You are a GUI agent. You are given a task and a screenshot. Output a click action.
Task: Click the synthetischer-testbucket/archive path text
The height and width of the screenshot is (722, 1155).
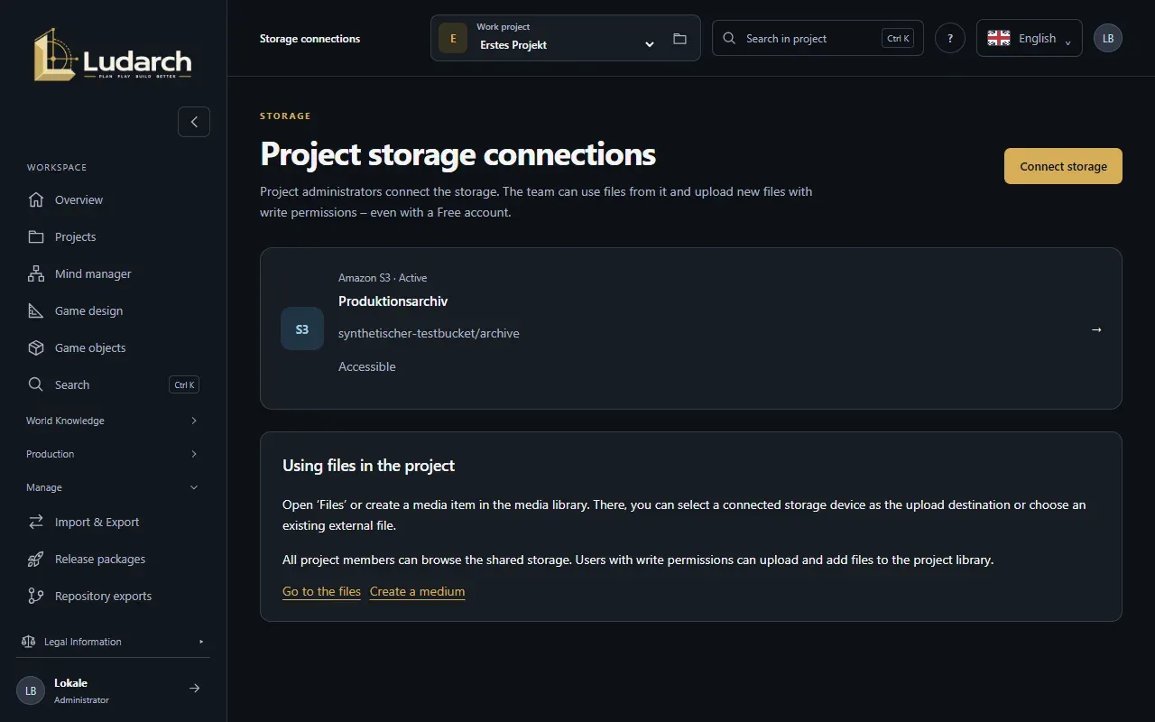(x=429, y=333)
